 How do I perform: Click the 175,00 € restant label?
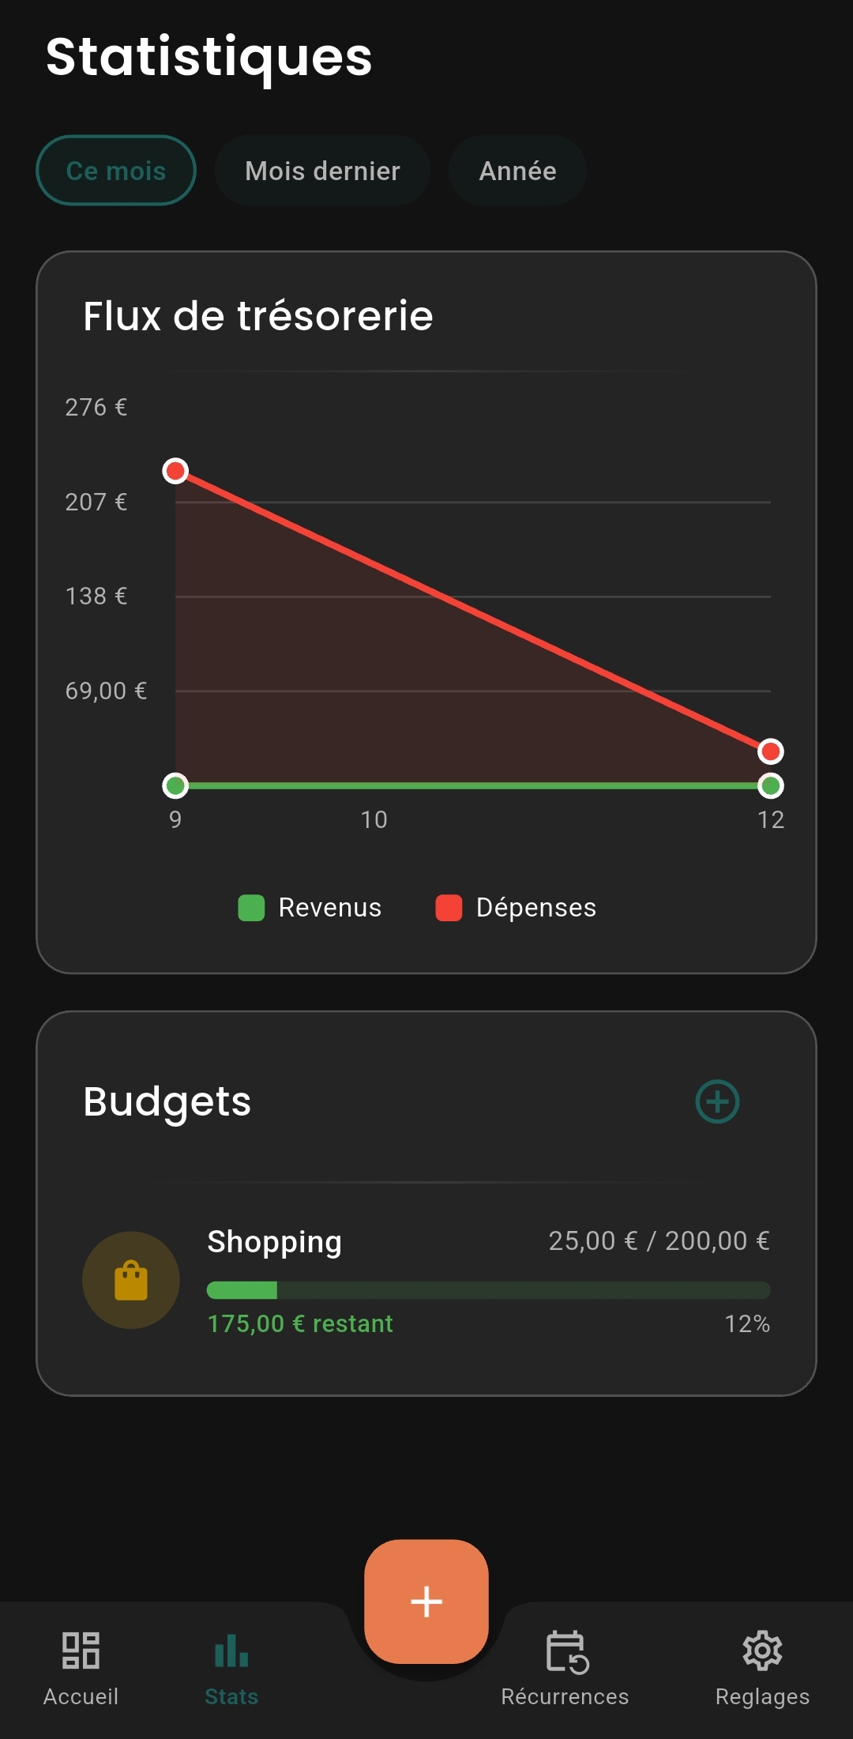pos(300,1323)
